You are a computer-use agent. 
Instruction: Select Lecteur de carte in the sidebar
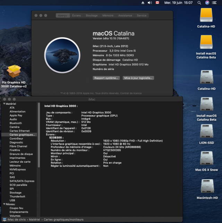click(20, 162)
